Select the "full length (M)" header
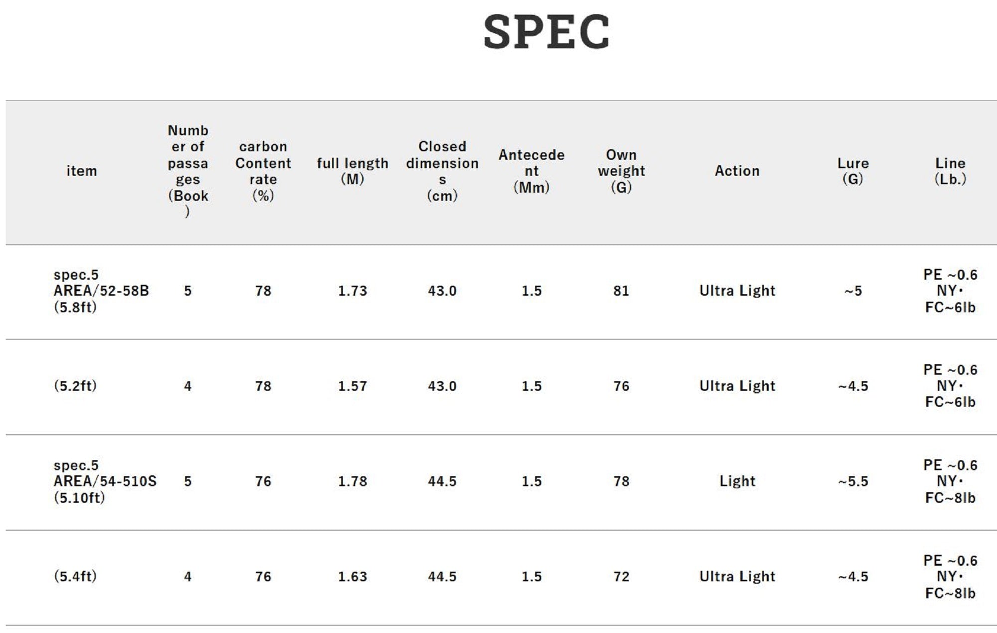This screenshot has width=997, height=633. click(352, 171)
